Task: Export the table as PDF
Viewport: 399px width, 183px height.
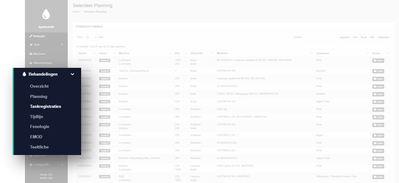Action: coord(372,37)
